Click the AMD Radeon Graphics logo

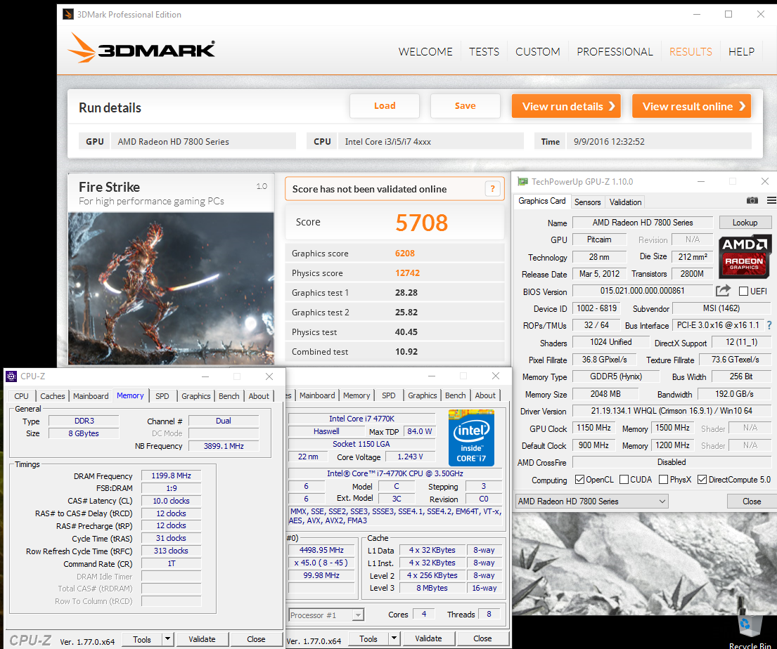click(x=744, y=256)
